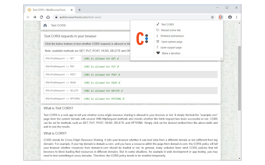
Task: Close the Test CORS browser tab
Action: tap(72, 10)
